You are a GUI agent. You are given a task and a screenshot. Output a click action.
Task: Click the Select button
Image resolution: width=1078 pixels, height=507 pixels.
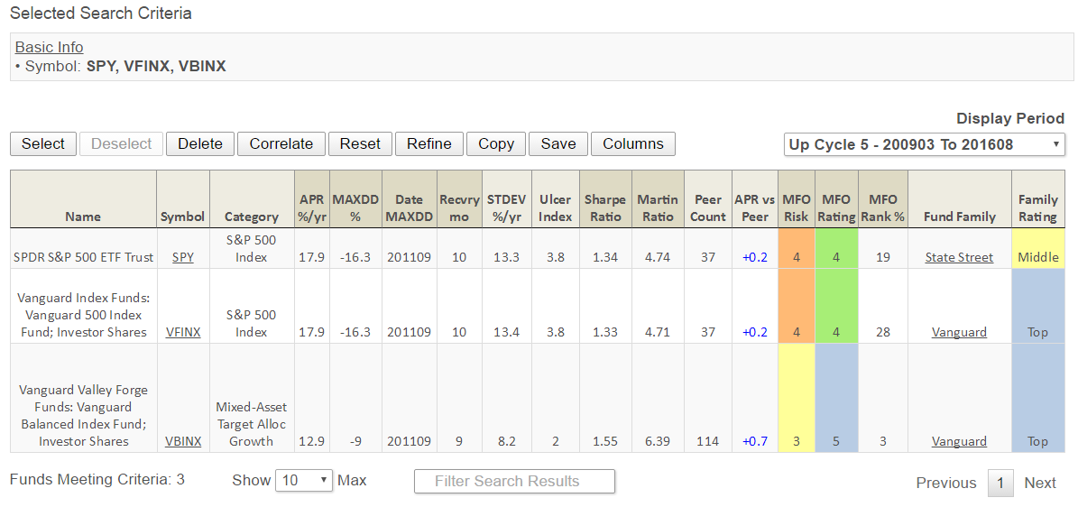(43, 144)
